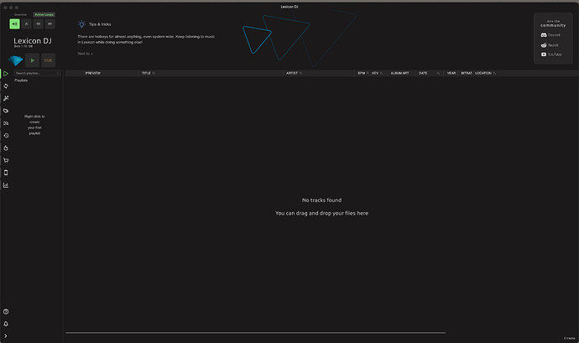
Task: Open the Library view with the play triangle sidebar icon
Action: coord(6,74)
